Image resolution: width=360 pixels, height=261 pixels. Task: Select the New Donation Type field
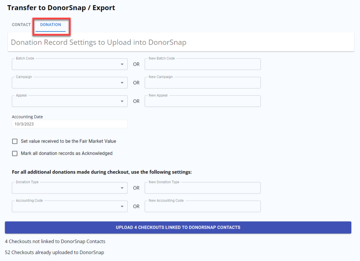click(202, 188)
